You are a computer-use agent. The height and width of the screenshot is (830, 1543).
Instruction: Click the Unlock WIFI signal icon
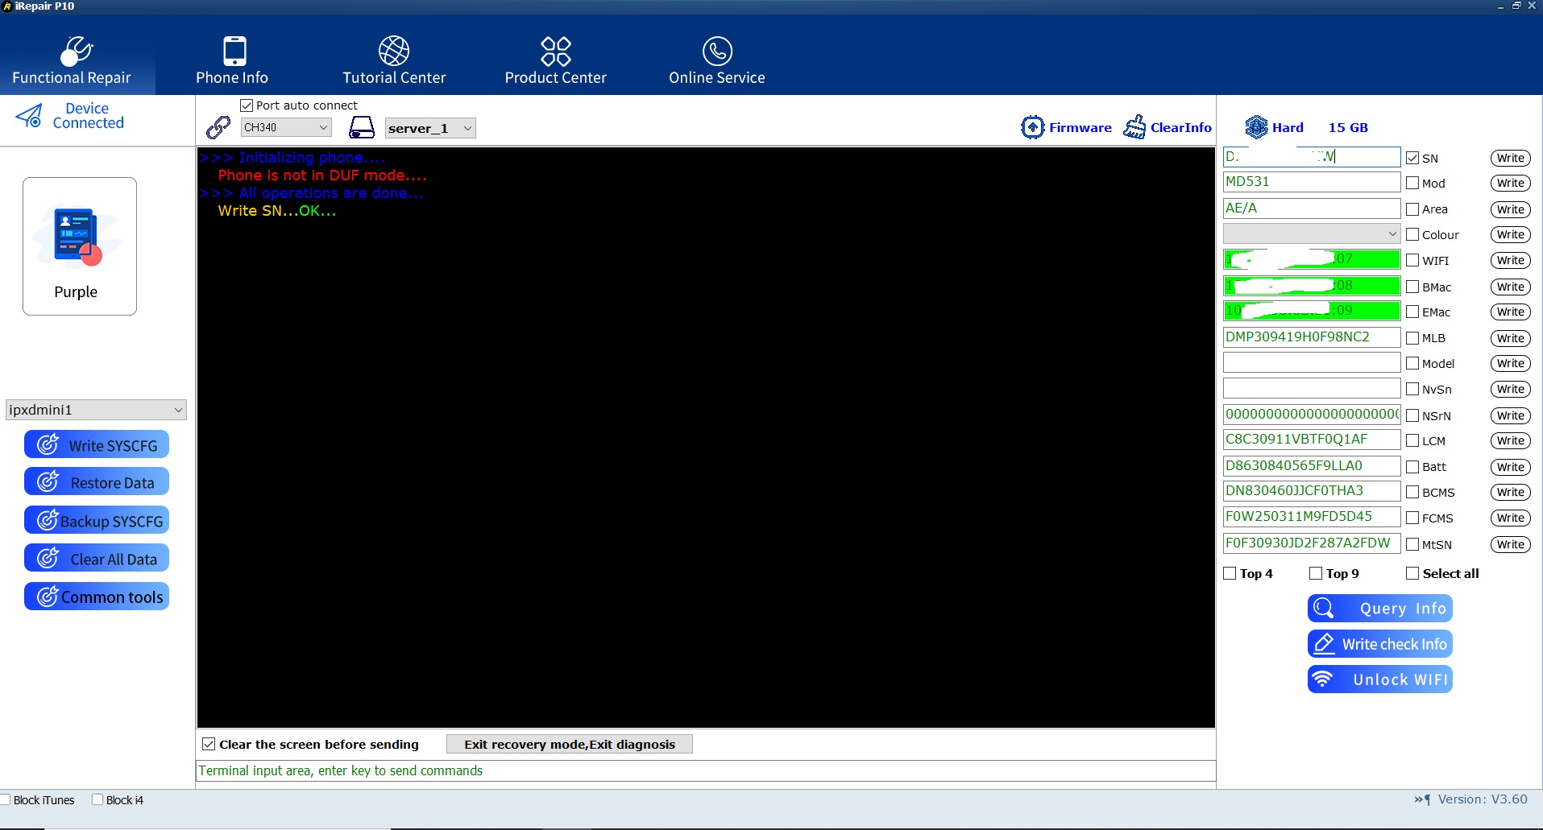click(x=1322, y=679)
